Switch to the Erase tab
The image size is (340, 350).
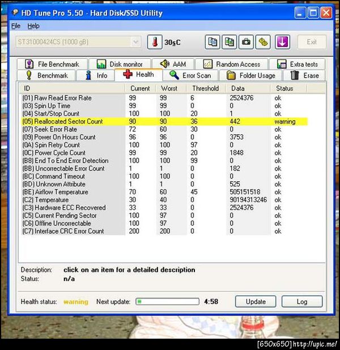coord(304,75)
